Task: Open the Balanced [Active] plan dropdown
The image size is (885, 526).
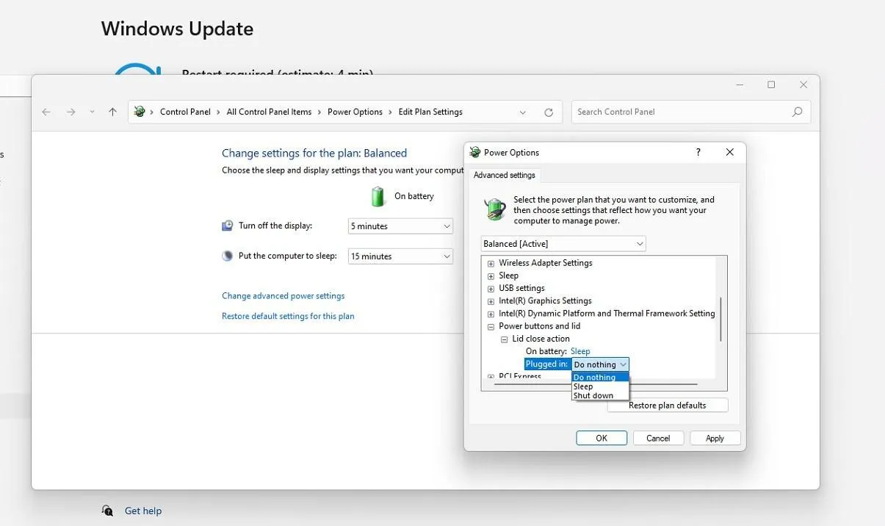Action: [x=563, y=243]
